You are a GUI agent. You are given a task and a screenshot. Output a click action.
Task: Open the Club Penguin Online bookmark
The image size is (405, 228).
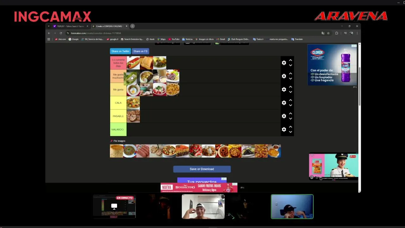pos(239,39)
